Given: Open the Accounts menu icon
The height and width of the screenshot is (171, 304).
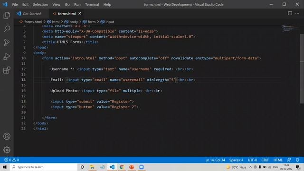Looking at the screenshot, I should 7,136.
